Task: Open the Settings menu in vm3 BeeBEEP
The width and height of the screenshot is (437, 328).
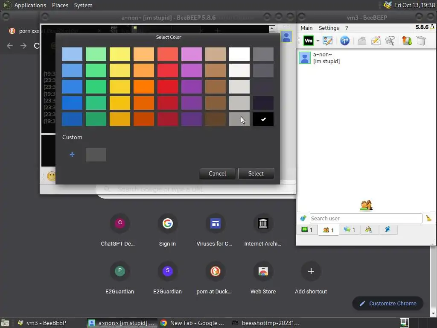Action: point(329,28)
